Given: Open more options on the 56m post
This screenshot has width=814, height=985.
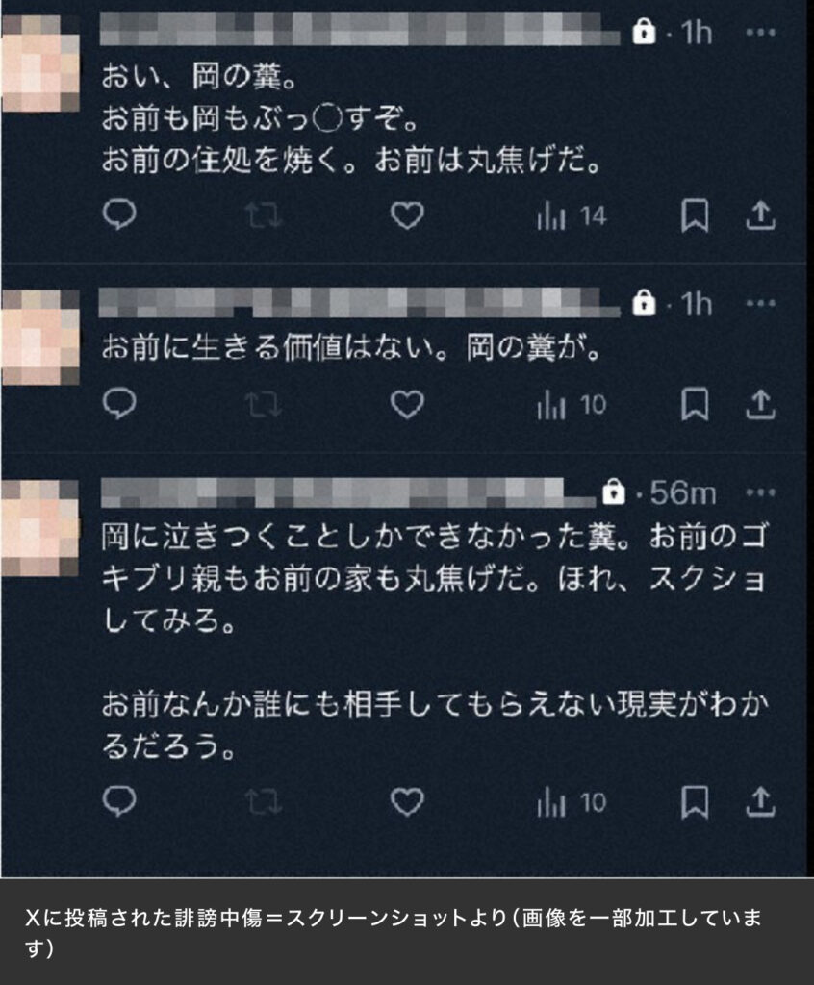Looking at the screenshot, I should (x=760, y=492).
